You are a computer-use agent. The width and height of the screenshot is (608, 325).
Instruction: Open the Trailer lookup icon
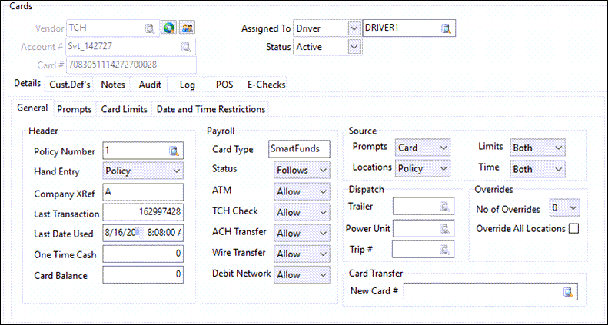pos(444,207)
